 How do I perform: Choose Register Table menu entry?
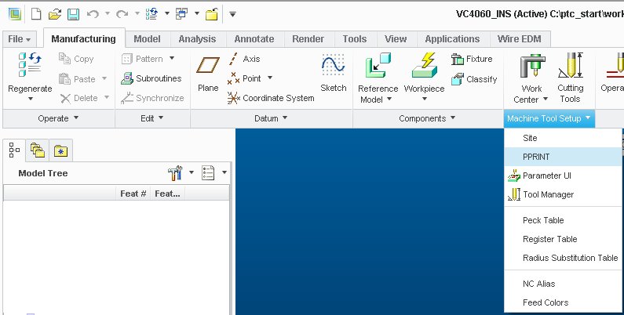click(x=563, y=239)
